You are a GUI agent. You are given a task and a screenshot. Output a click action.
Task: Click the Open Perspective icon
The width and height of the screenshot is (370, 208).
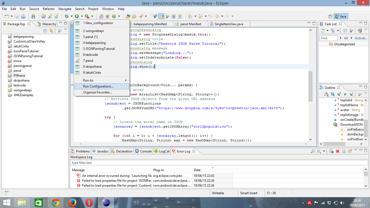point(330,16)
